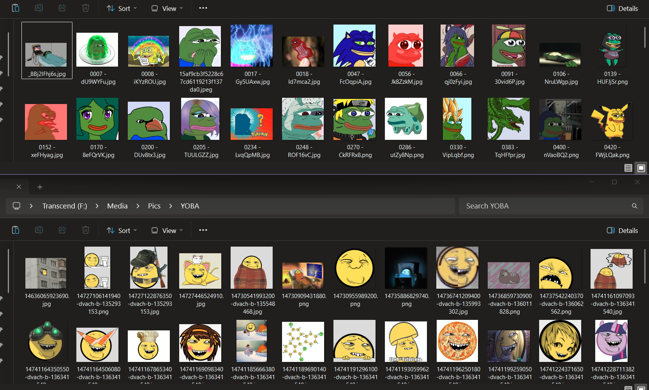Viewport: 649px width, 390px height.
Task: Go to Transcend (F:) in the address bar
Action: [65, 206]
